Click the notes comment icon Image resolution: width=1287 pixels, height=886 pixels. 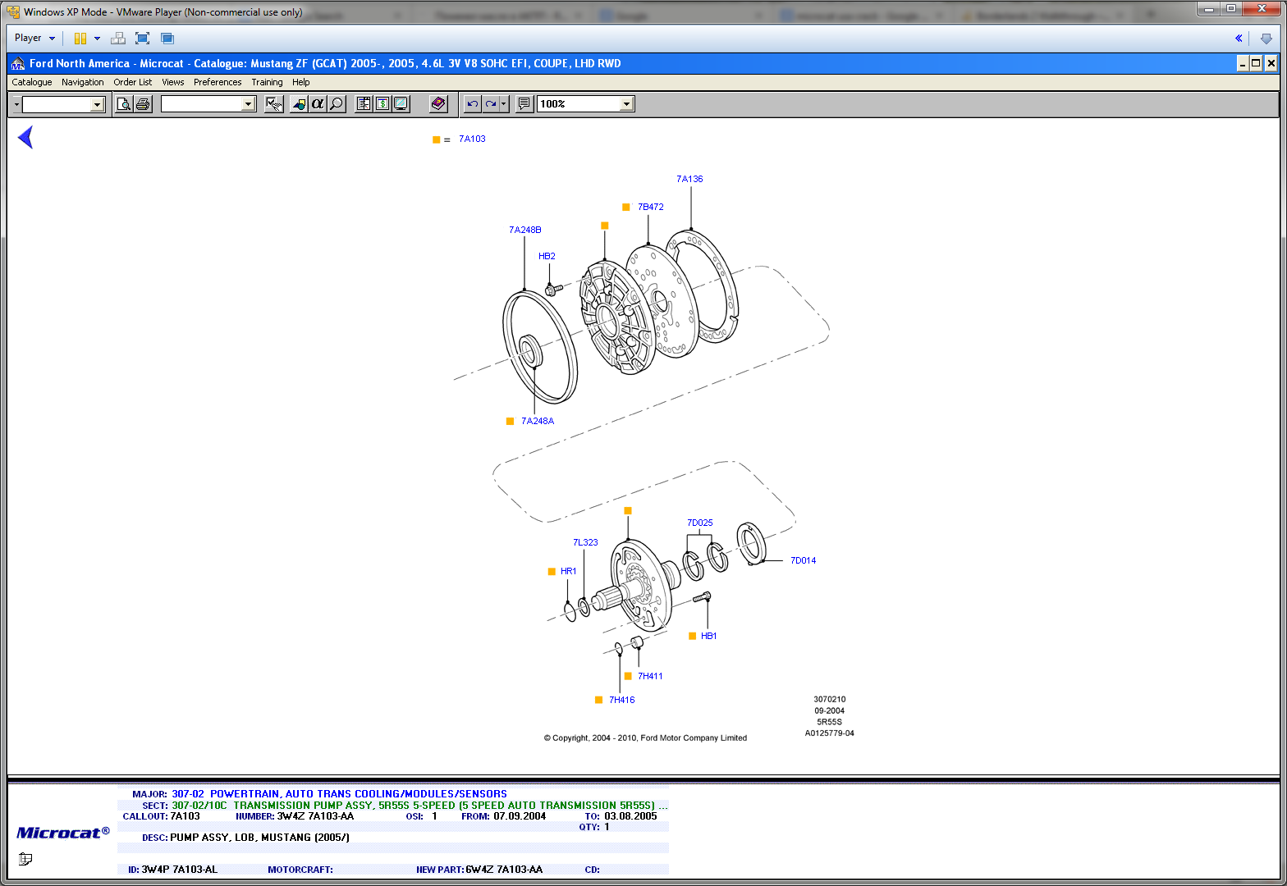pos(524,104)
